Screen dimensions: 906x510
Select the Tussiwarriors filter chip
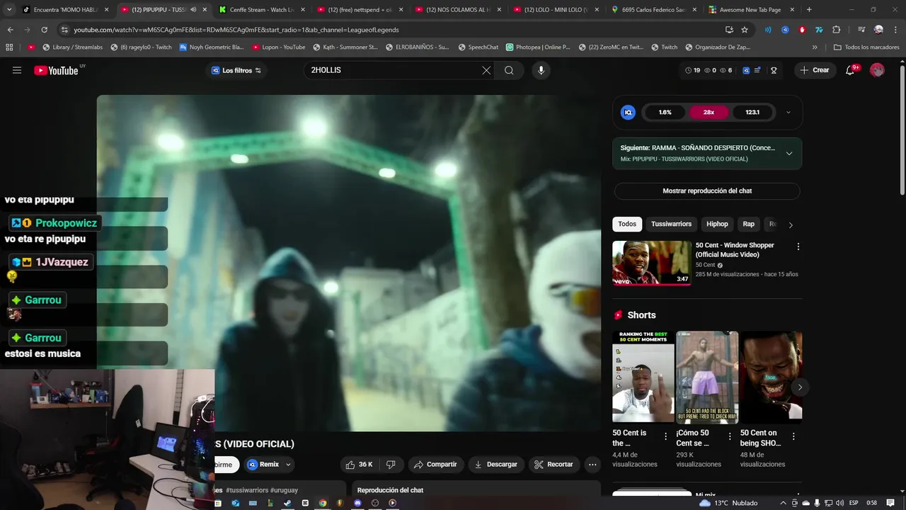click(x=671, y=224)
